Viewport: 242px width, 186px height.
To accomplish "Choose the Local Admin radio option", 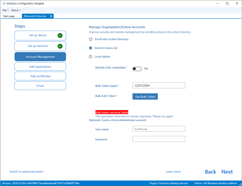I will click(x=91, y=57).
